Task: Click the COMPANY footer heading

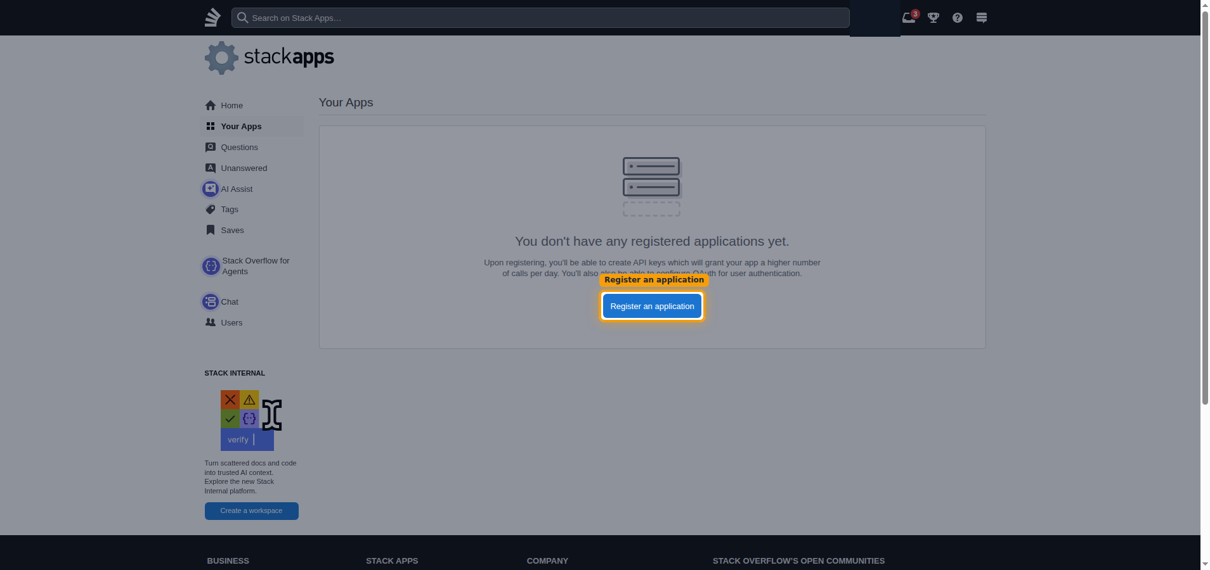Action: 547,561
